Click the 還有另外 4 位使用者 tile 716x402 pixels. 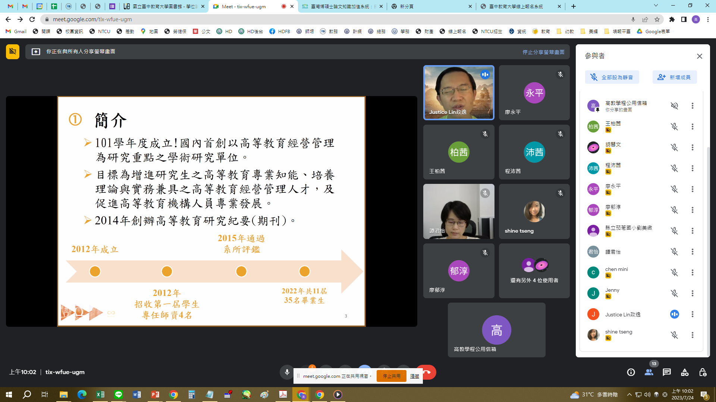coord(534,271)
